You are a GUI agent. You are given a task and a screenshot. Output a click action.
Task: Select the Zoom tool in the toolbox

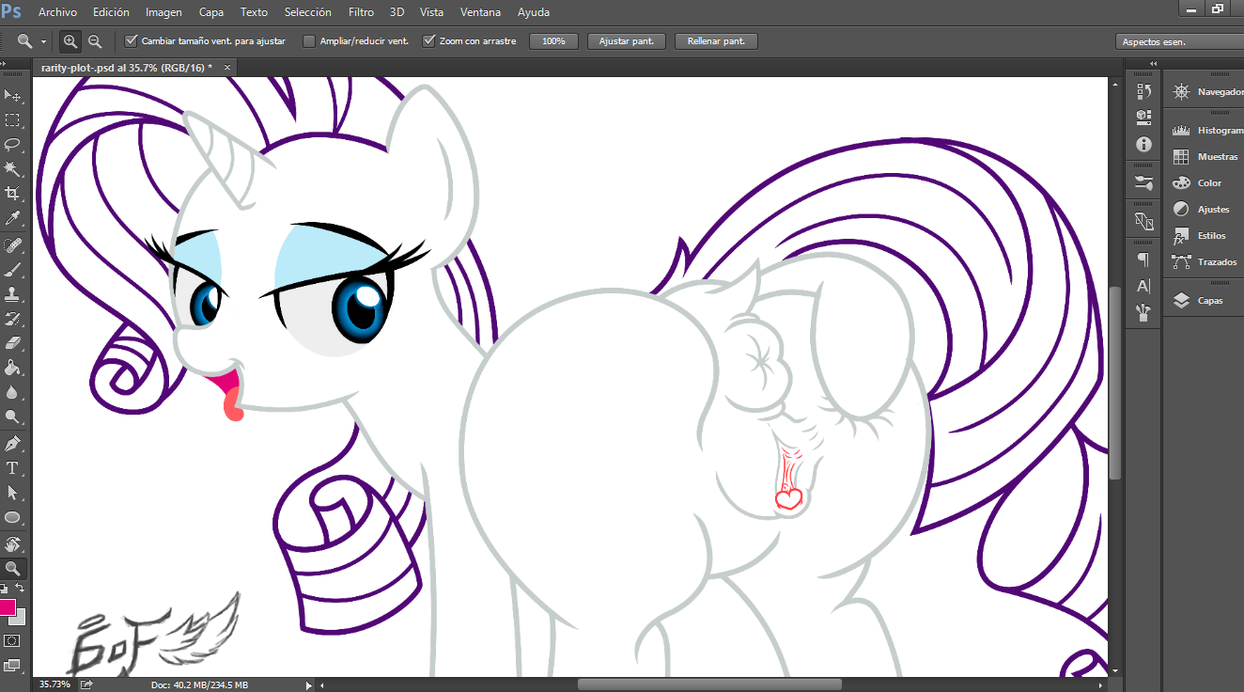tap(13, 569)
